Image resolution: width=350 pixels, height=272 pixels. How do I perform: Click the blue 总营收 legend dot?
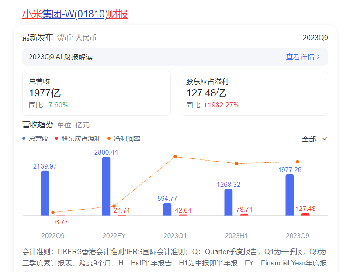tap(24, 138)
